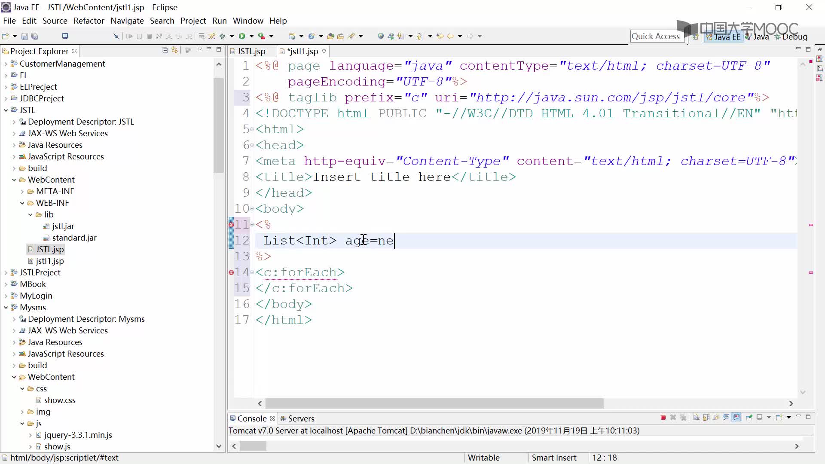The height and width of the screenshot is (464, 825).
Task: Click the error marker on line 11
Action: pyautogui.click(x=231, y=225)
